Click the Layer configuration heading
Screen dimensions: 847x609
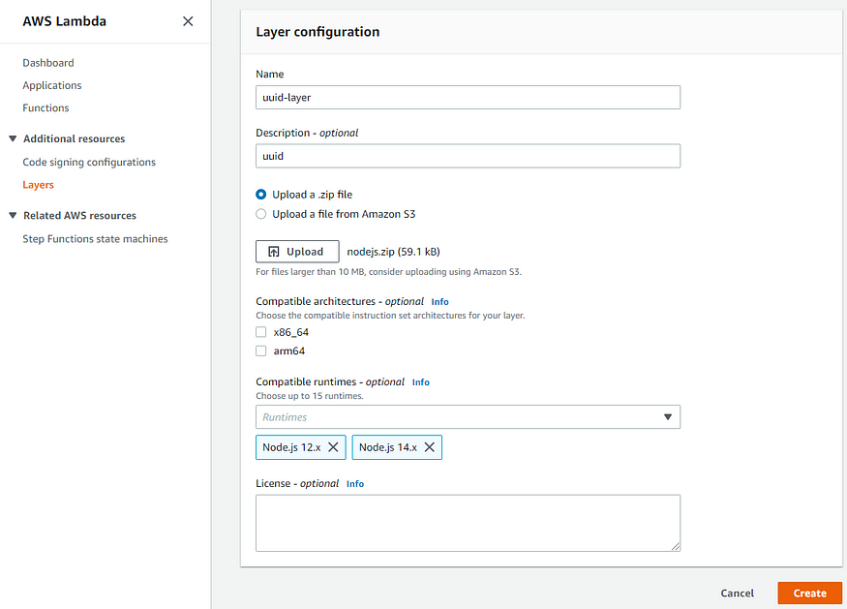[x=318, y=31]
